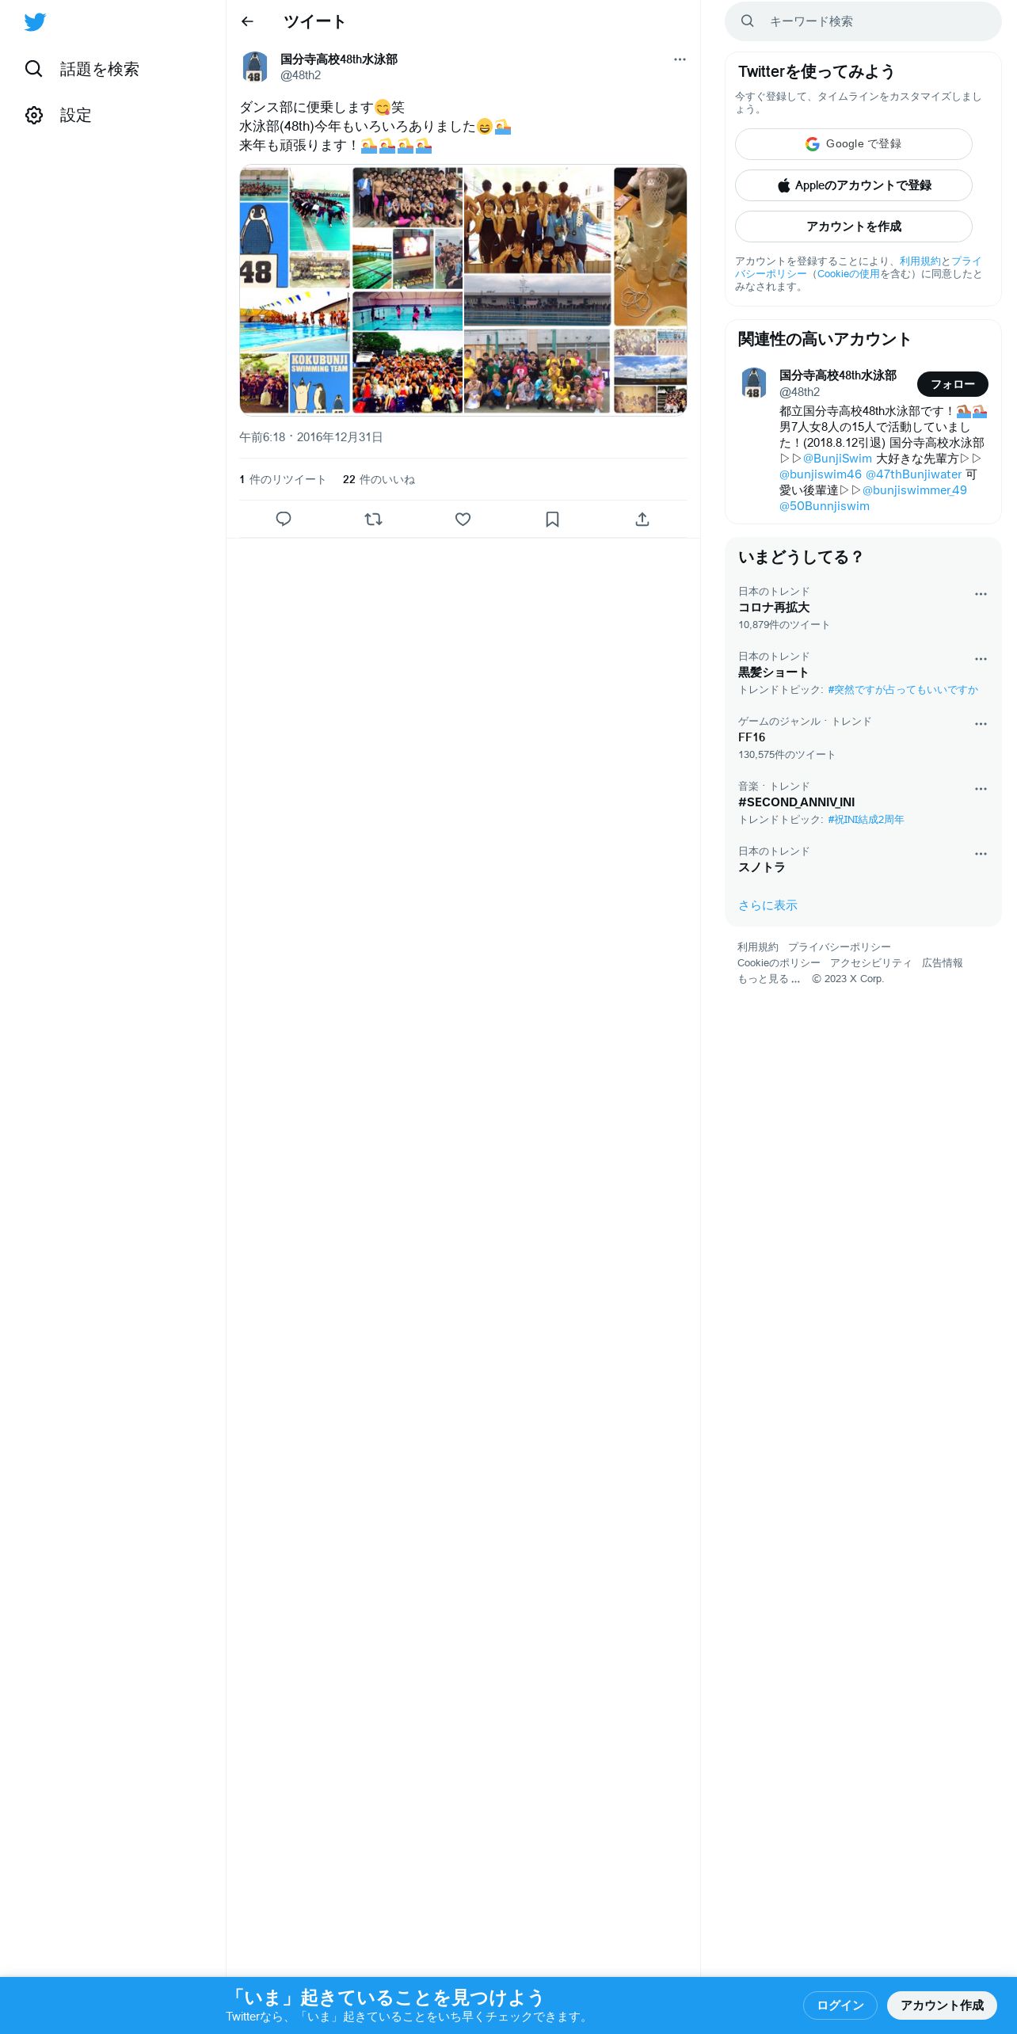Viewport: 1017px width, 2034px height.
Task: View 22 件のいいね list
Action: 379,479
